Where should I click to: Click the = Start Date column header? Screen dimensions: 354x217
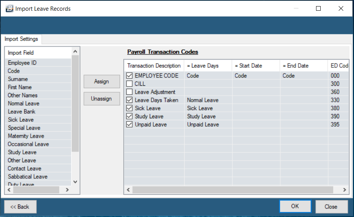pos(256,66)
